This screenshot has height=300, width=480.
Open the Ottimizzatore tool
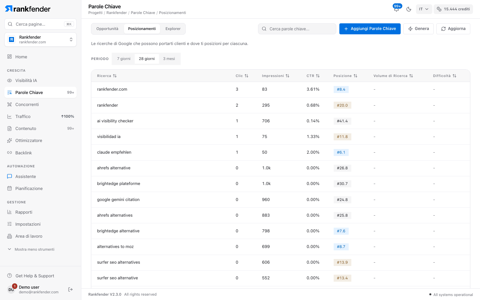[x=41, y=140]
